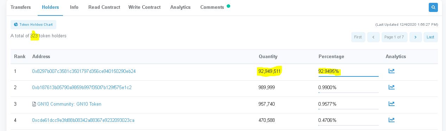This screenshot has height=131, width=446.
Task: Click the 92.9495% percentage progress bar
Action: point(348,76)
